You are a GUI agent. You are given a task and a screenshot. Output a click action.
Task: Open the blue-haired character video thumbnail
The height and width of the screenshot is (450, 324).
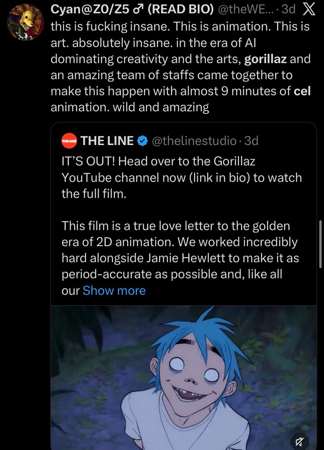pyautogui.click(x=184, y=376)
